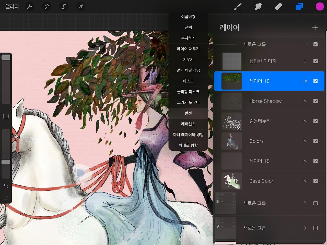Tap the 검은테두리 layer thumbnail

(x=232, y=121)
